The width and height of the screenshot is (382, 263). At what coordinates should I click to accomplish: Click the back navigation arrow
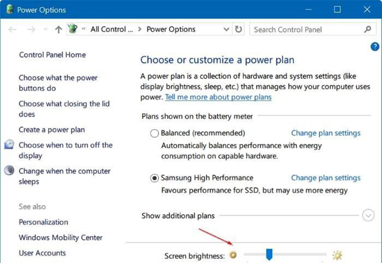[12, 29]
